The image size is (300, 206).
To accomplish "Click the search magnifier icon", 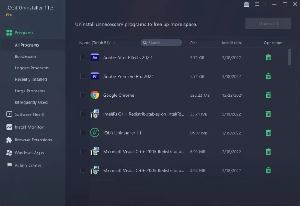I will pyautogui.click(x=145, y=43).
